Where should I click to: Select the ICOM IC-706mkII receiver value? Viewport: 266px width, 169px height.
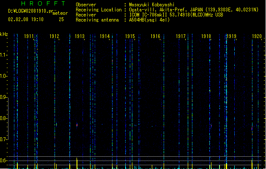pyautogui.click(x=176, y=15)
